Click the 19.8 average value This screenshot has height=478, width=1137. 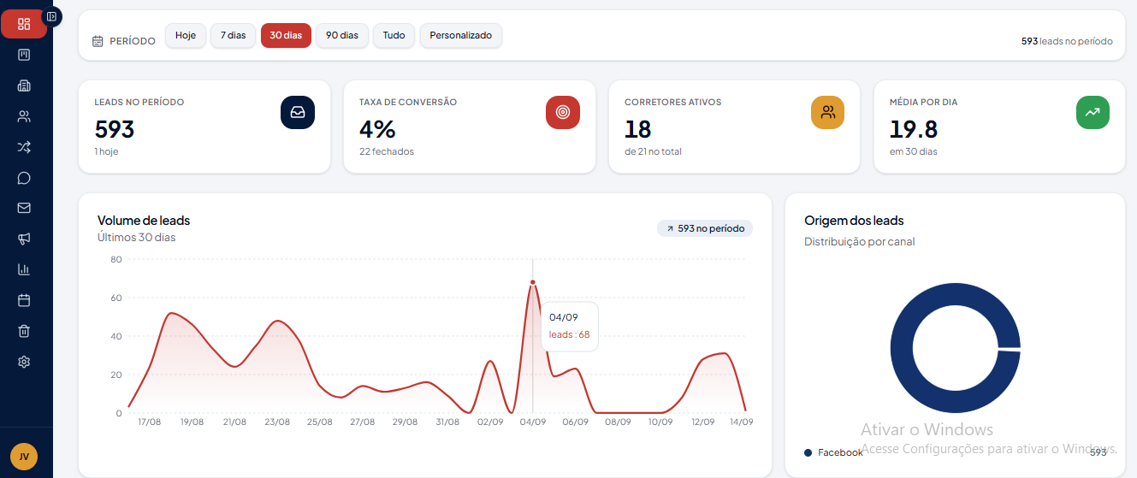click(914, 129)
